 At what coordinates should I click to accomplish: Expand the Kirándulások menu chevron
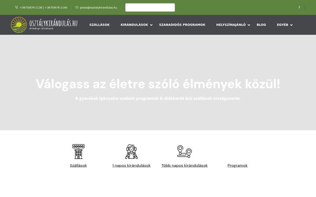pos(151,25)
